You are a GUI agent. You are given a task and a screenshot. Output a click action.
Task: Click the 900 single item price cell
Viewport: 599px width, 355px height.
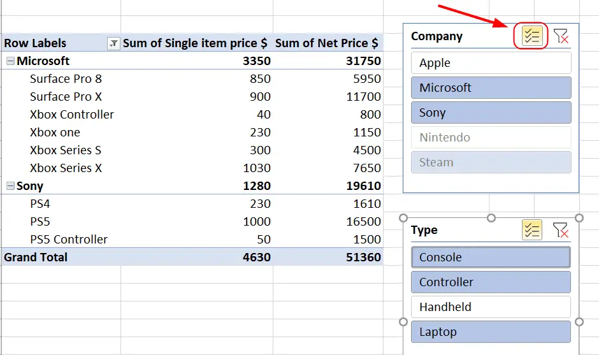pyautogui.click(x=260, y=97)
